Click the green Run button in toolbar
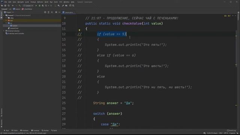 pos(36,6)
